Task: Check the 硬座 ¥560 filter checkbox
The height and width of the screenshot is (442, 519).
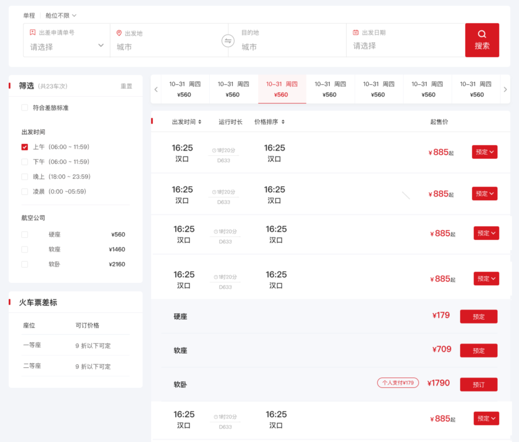Action: [25, 235]
